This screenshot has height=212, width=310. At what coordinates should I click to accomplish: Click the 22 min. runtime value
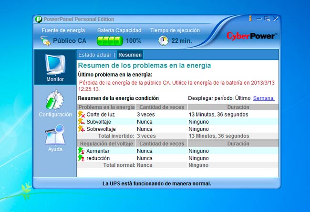click(x=182, y=41)
